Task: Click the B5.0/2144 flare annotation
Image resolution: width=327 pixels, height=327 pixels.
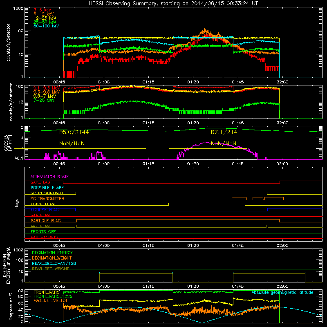Action: (x=74, y=132)
